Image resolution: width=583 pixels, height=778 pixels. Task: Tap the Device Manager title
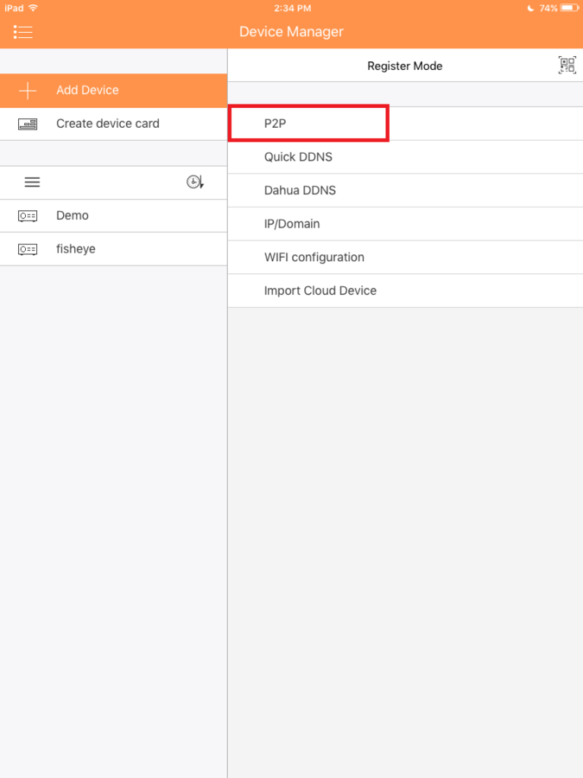tap(291, 32)
